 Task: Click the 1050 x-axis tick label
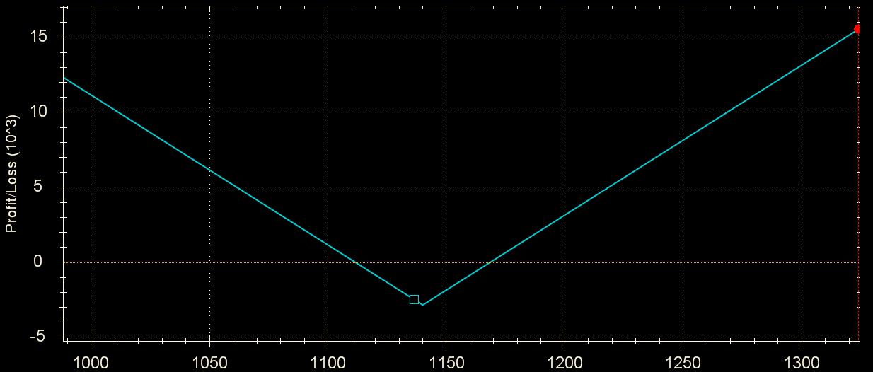(209, 361)
